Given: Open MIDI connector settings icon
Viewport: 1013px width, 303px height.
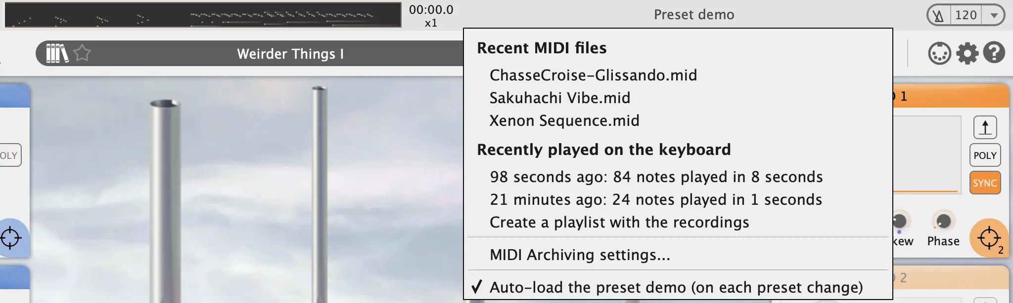Looking at the screenshot, I should [x=939, y=53].
